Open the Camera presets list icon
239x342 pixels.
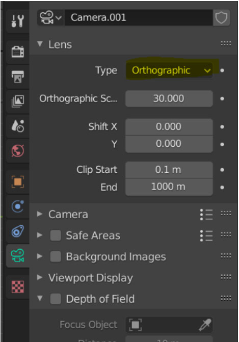tap(206, 215)
